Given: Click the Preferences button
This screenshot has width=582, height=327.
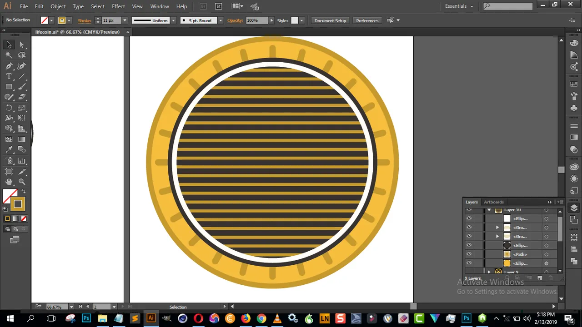Looking at the screenshot, I should point(367,20).
